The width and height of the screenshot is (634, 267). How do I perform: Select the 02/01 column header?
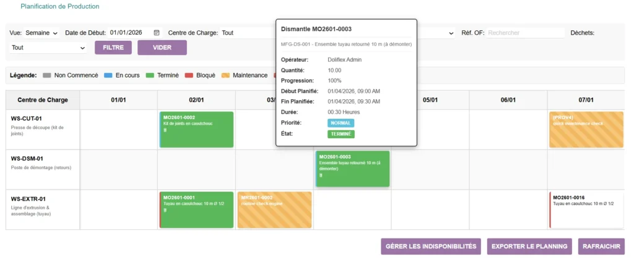(x=196, y=100)
